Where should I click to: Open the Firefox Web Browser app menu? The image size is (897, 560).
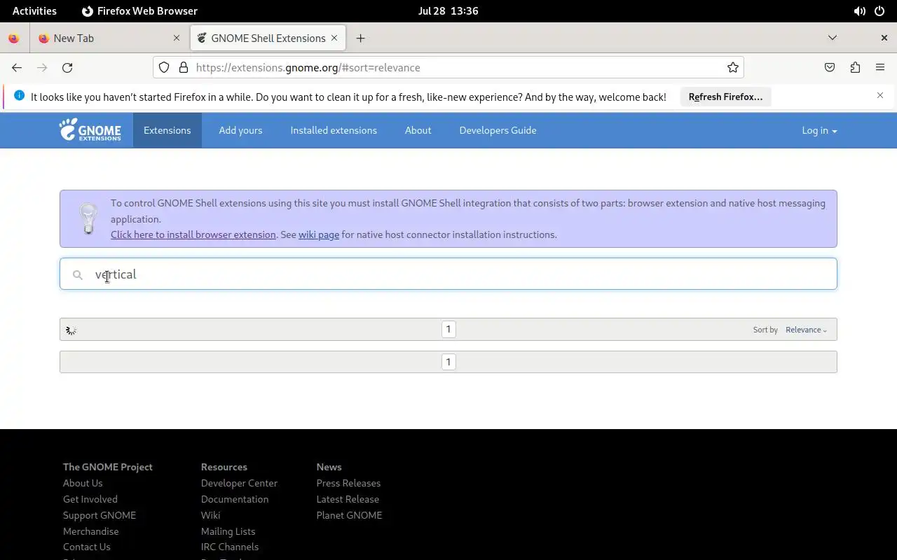(139, 11)
